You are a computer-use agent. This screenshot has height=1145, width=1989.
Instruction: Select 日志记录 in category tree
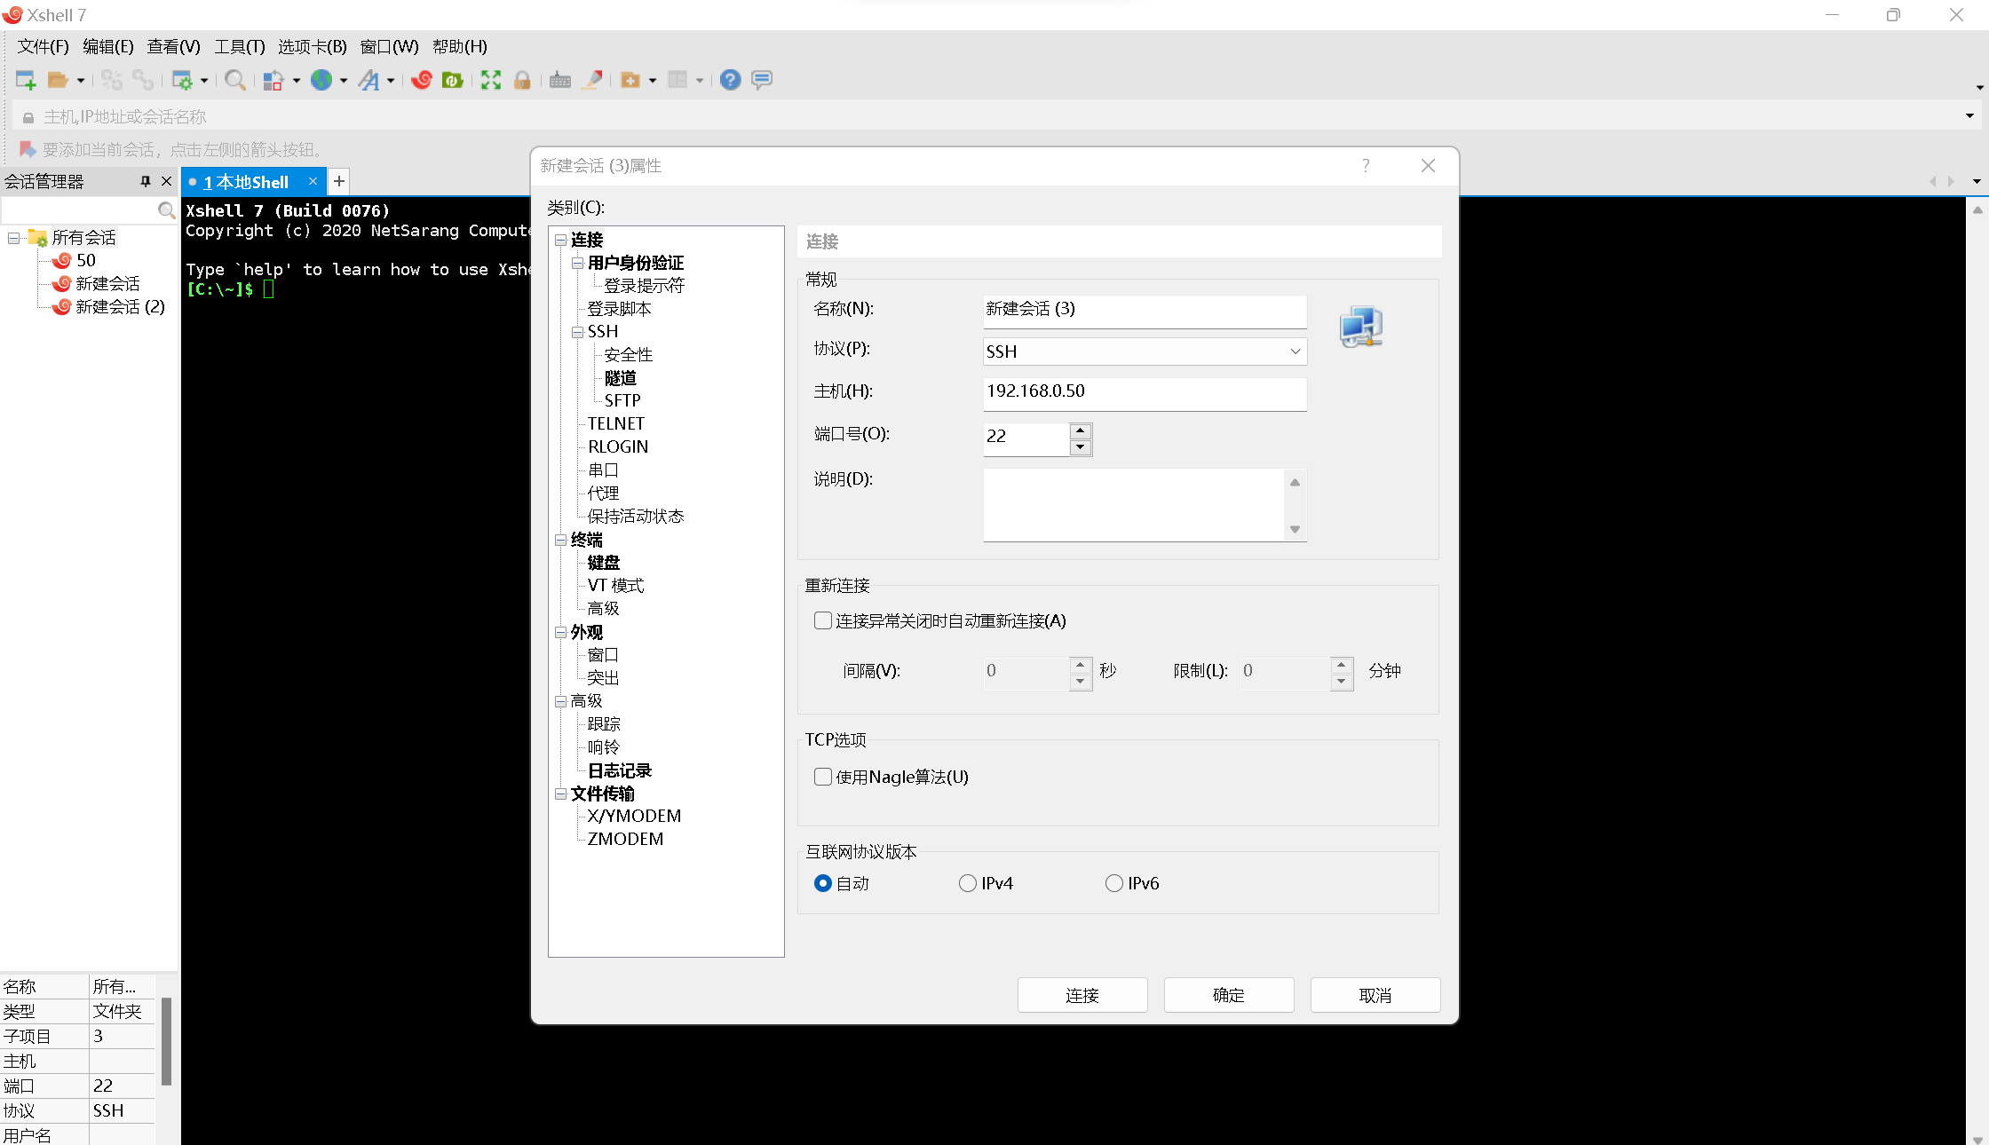tap(620, 770)
